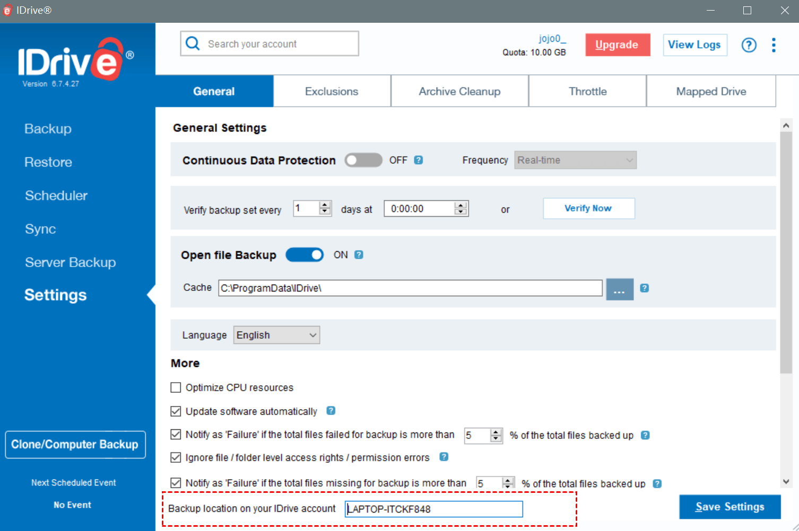Open the Scheduler section in sidebar
Screen dimensions: 799x531
pyautogui.click(x=56, y=196)
